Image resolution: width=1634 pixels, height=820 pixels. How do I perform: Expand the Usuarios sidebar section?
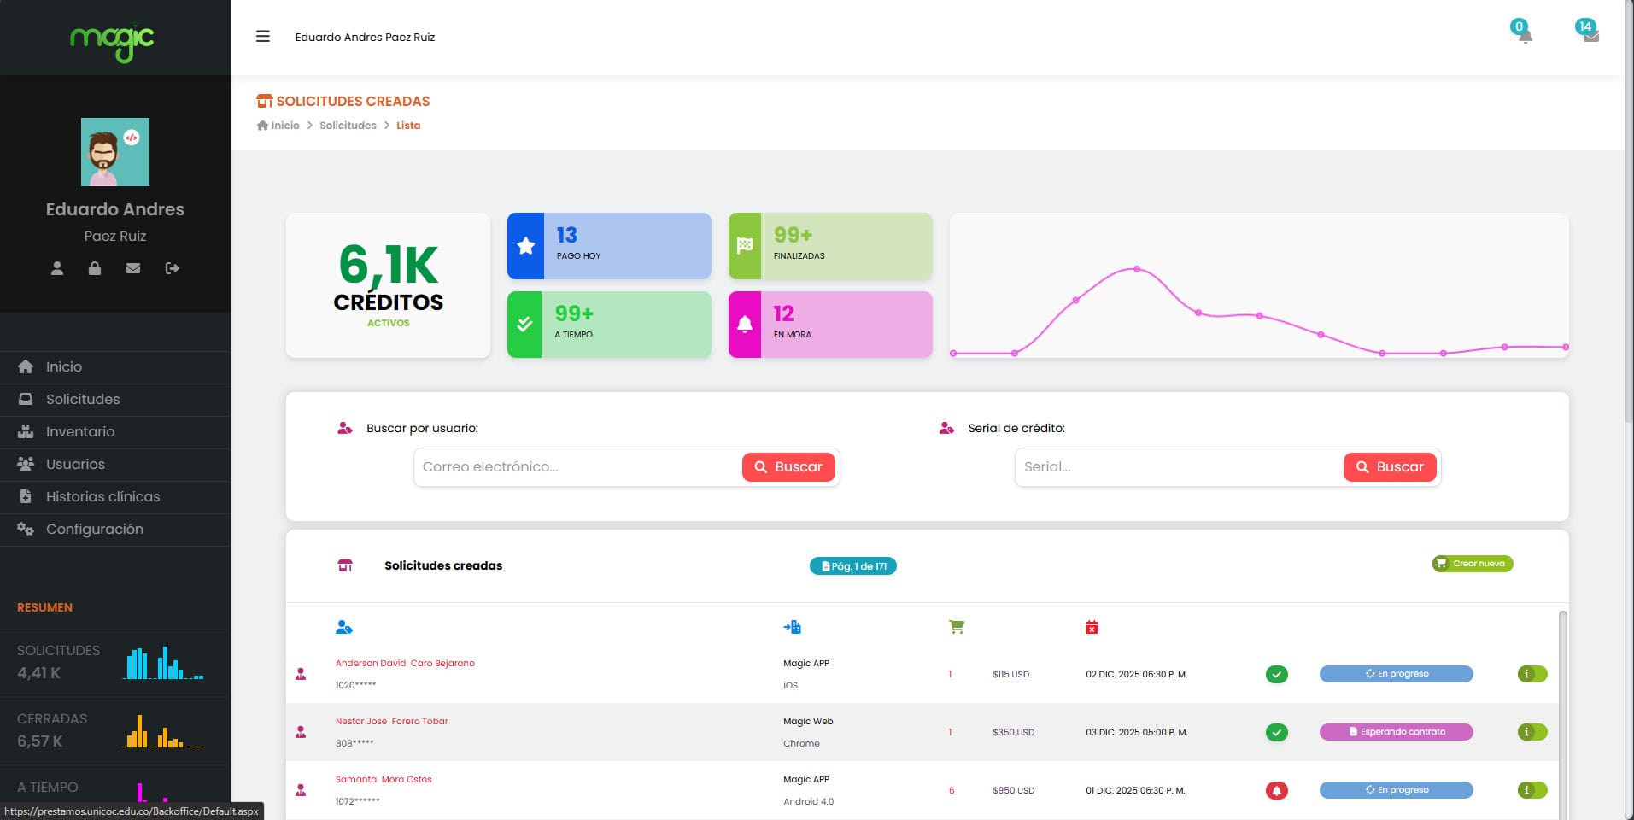point(75,464)
